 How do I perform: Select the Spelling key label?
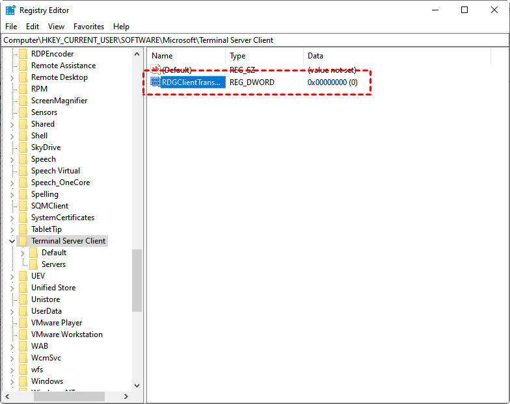(45, 194)
